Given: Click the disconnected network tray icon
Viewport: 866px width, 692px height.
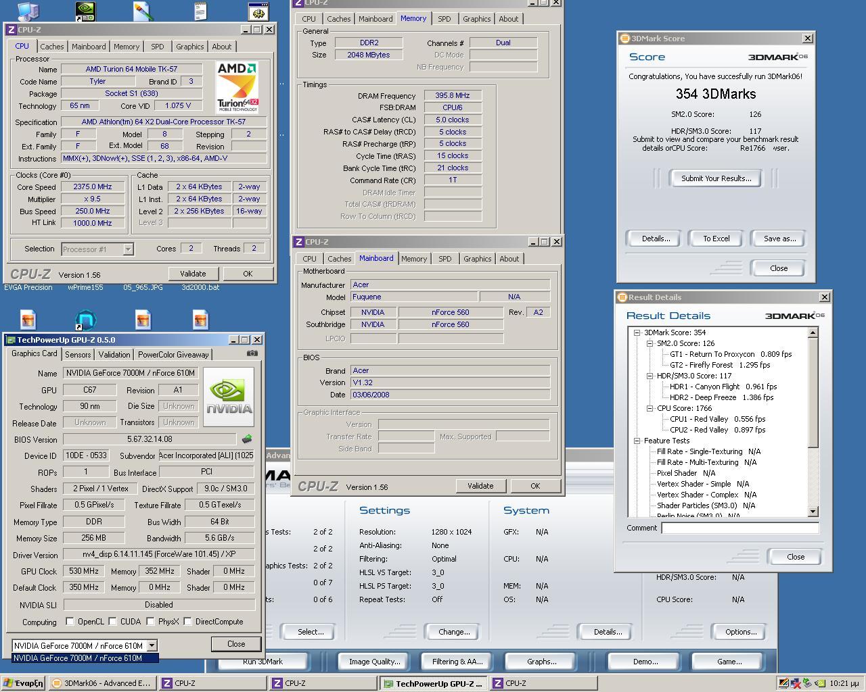Looking at the screenshot, I should click(x=796, y=683).
